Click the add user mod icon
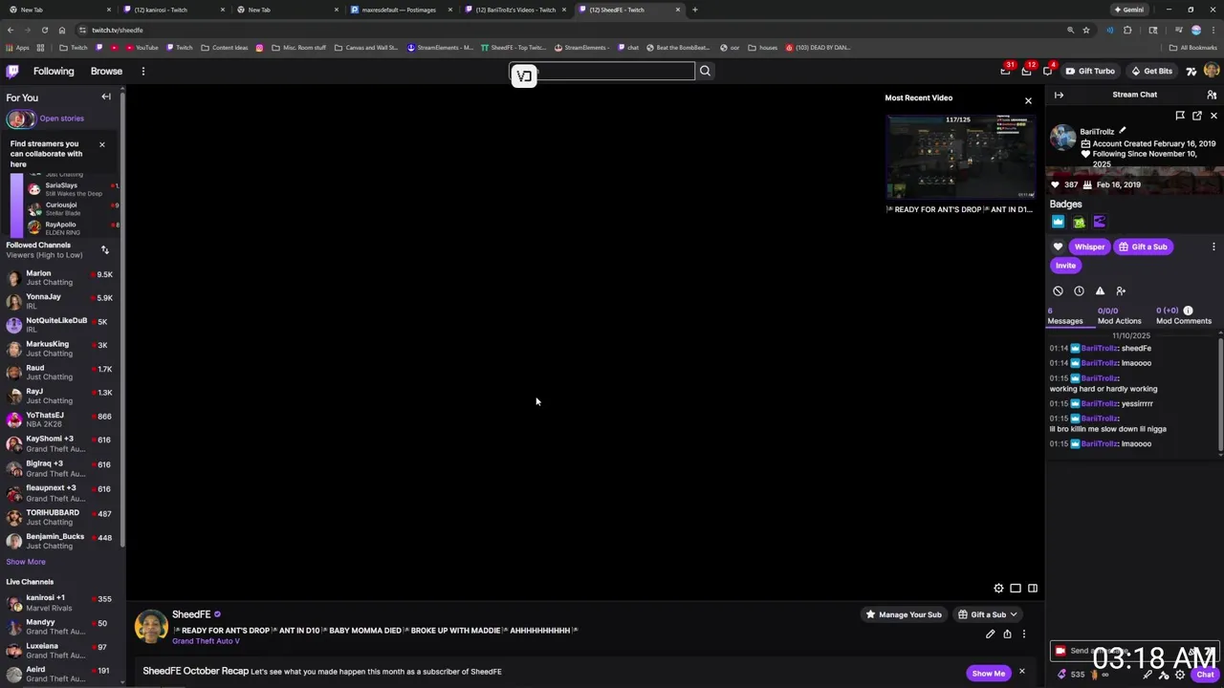1224x688 pixels. point(1121,290)
